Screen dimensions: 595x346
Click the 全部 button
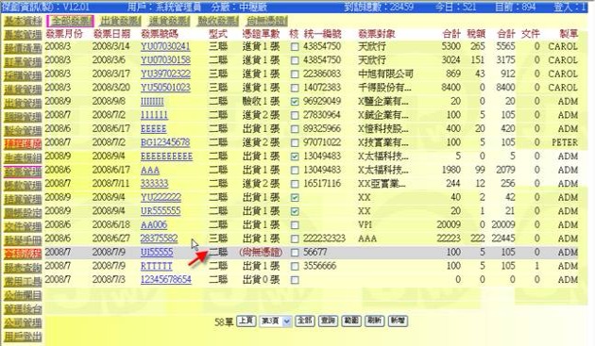tap(305, 321)
